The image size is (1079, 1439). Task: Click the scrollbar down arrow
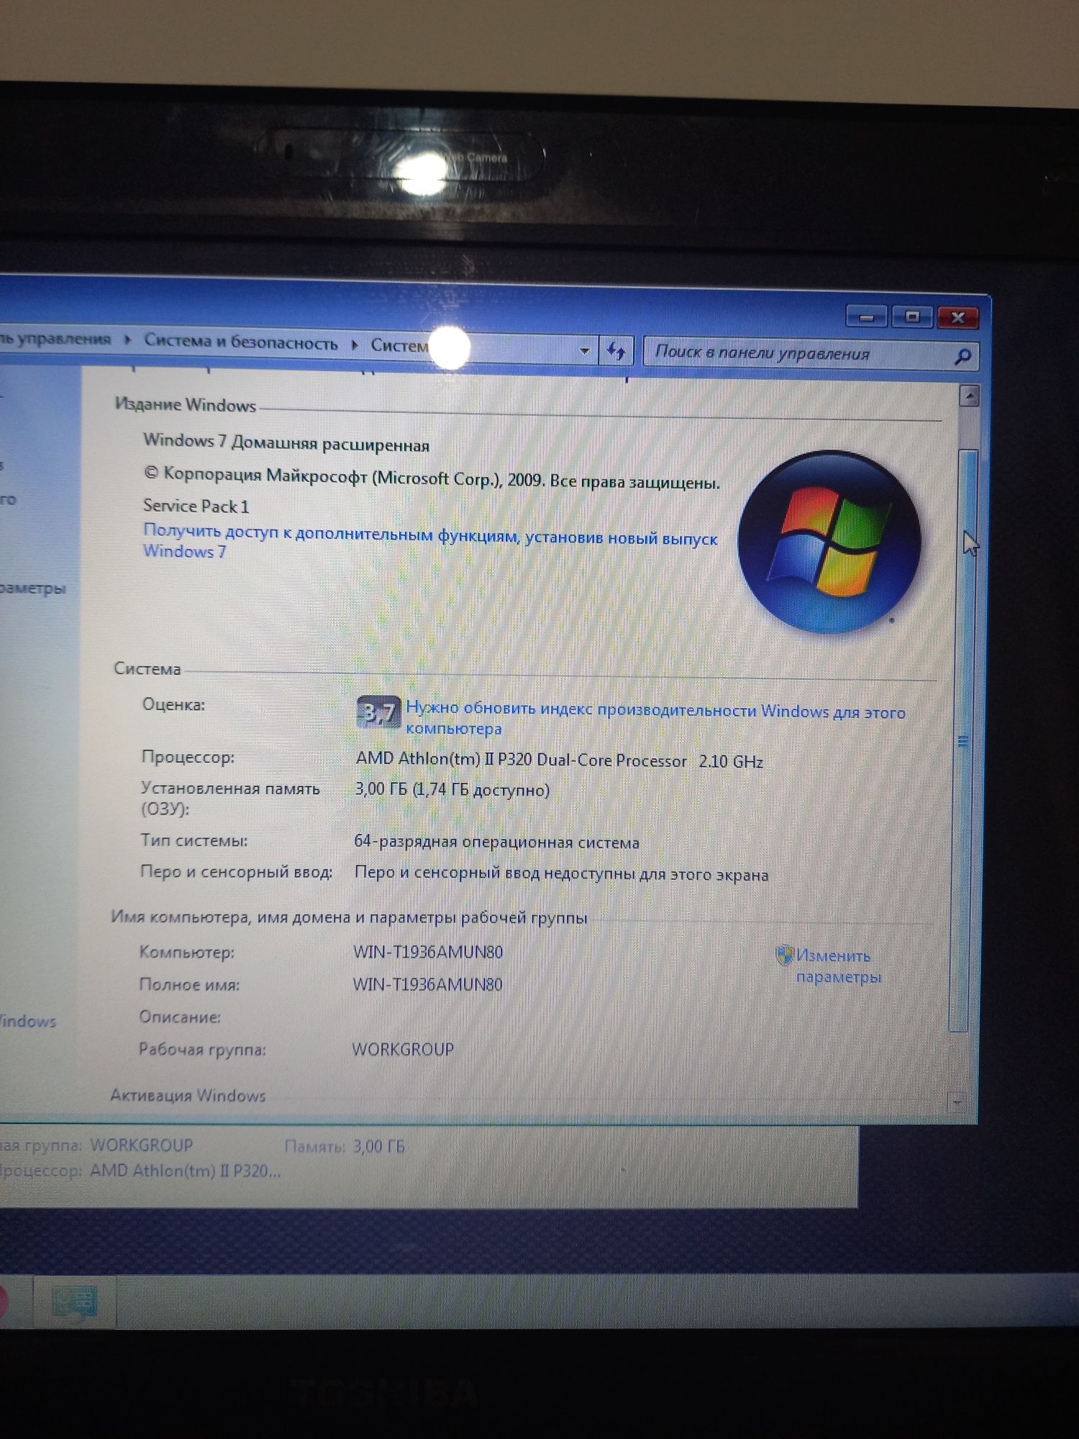[x=957, y=1102]
